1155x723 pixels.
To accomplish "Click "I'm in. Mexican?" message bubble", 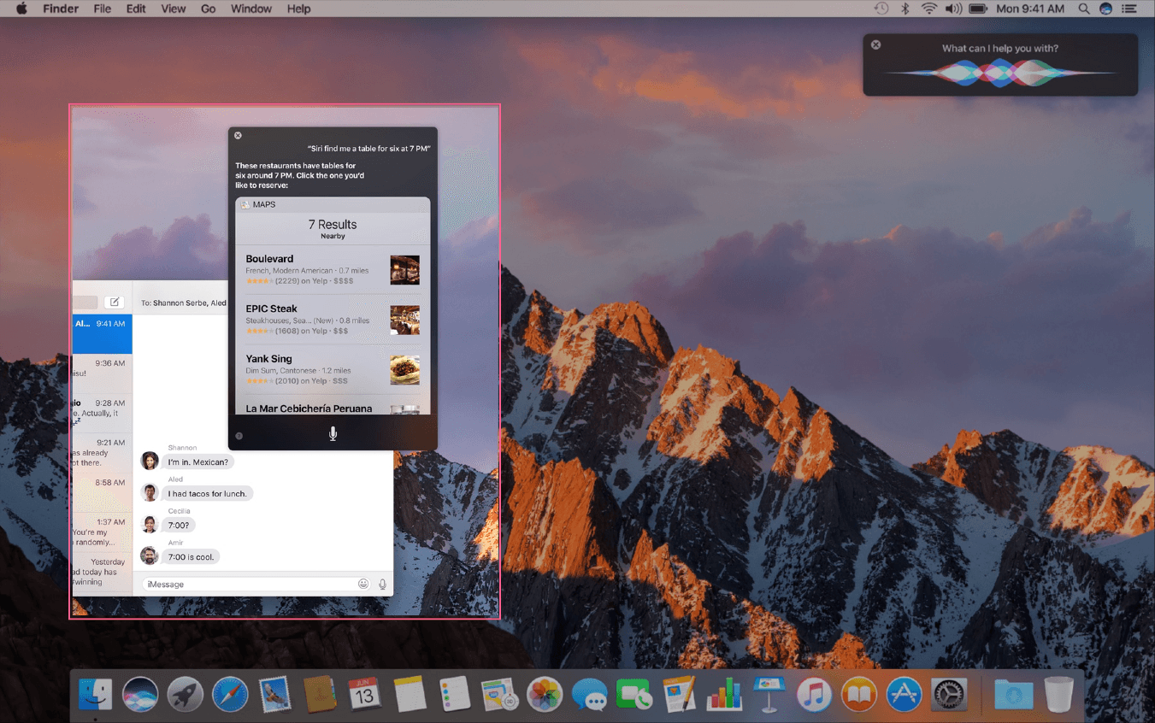I will click(x=198, y=461).
